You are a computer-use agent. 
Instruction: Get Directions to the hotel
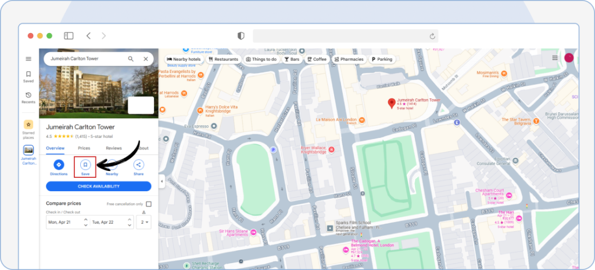59,168
